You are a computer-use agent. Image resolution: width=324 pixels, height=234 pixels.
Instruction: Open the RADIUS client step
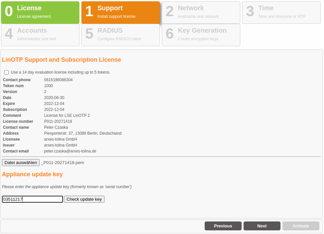click(121, 35)
